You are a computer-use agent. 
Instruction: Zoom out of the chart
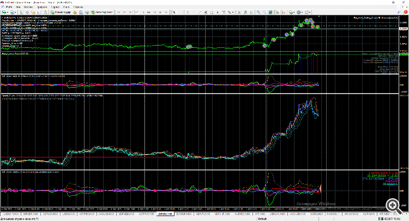point(264,12)
